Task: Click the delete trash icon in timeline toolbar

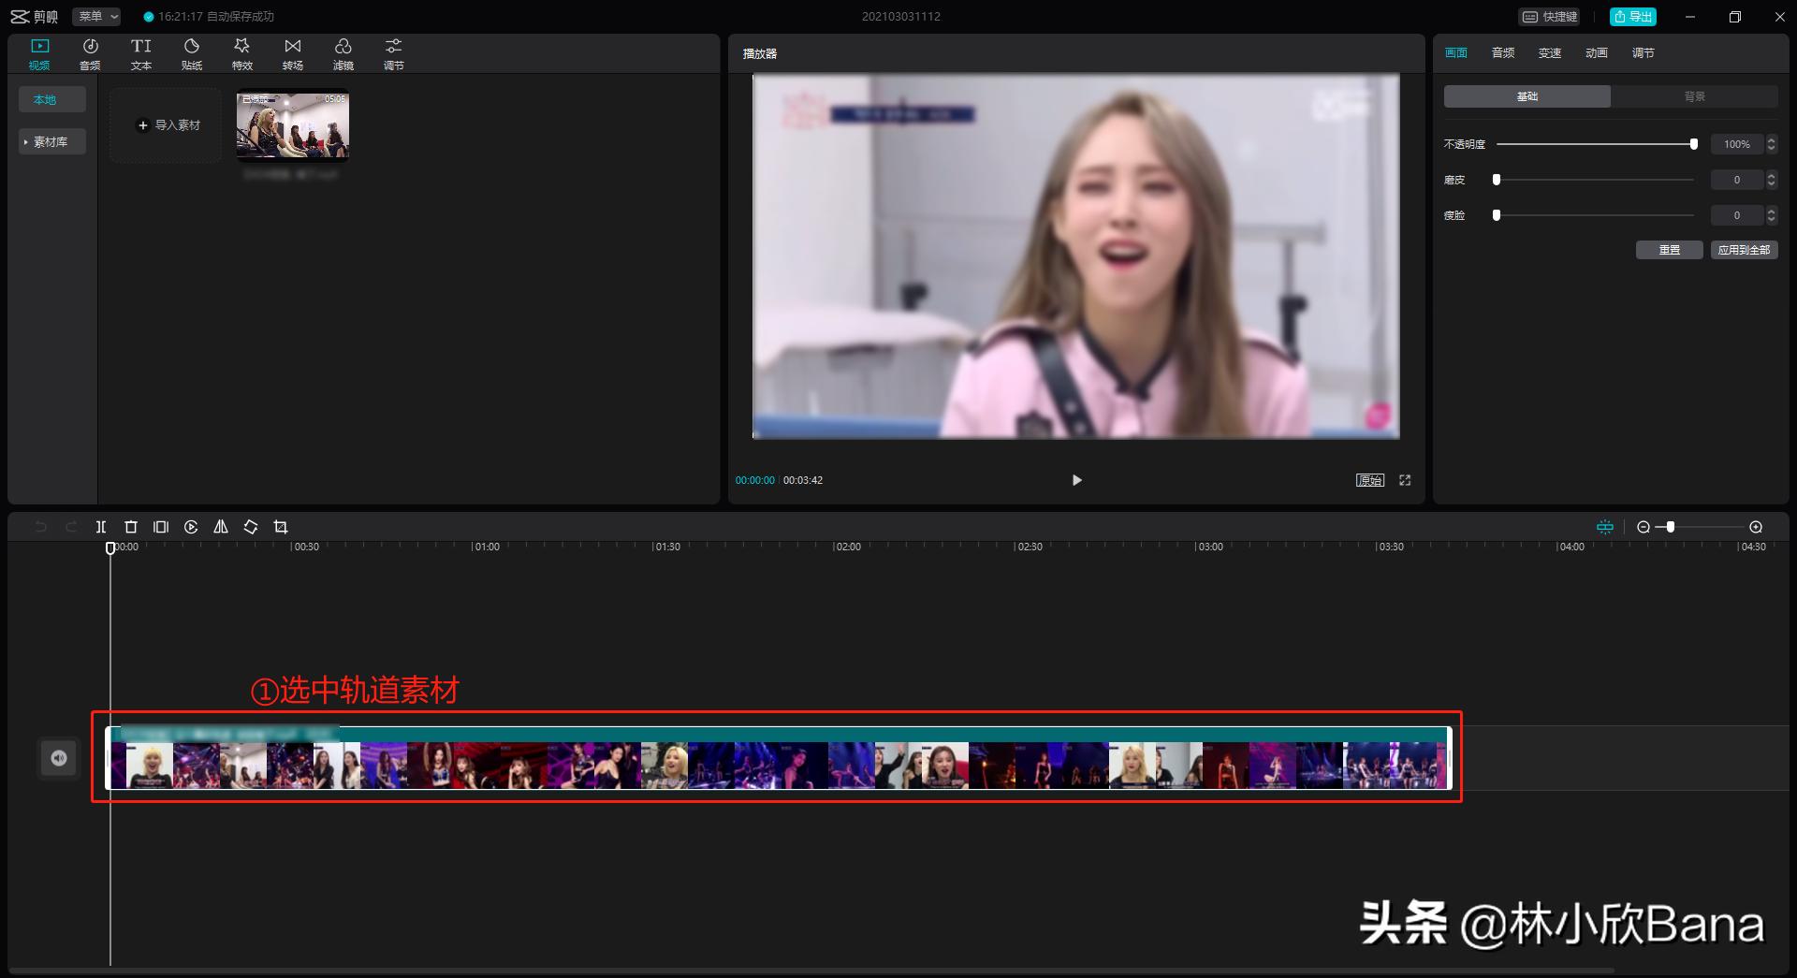Action: [131, 527]
